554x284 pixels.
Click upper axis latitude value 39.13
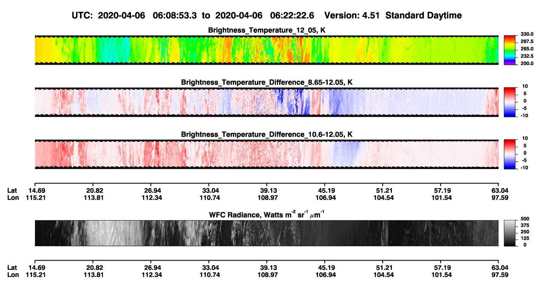[267, 190]
